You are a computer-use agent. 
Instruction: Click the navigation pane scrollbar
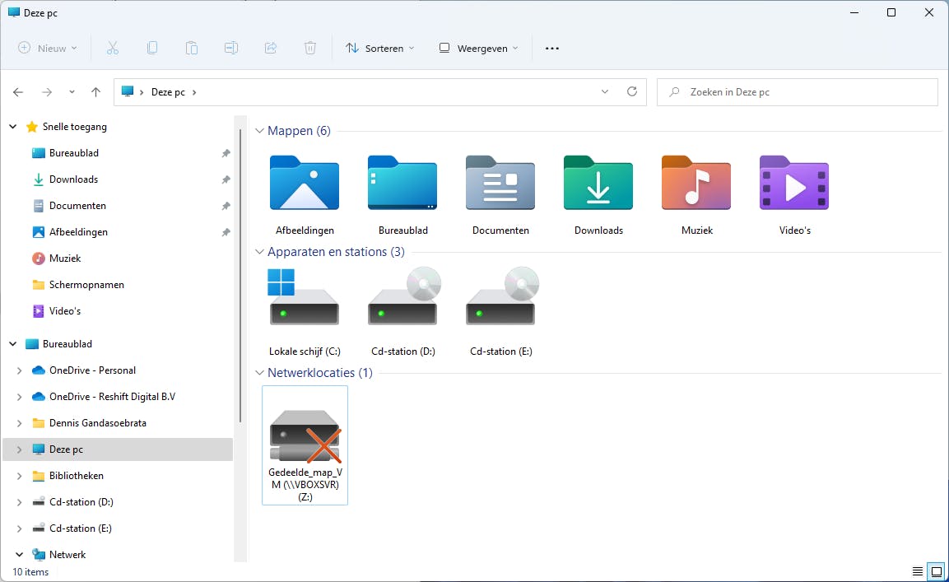click(x=240, y=276)
